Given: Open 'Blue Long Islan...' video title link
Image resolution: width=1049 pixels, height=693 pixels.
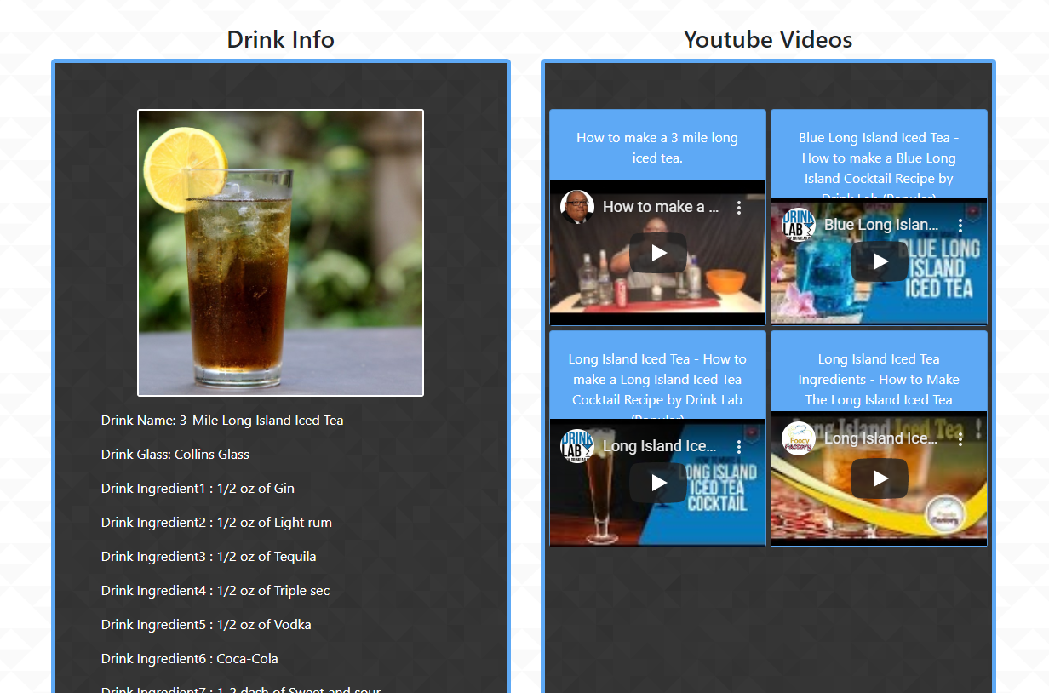Looking at the screenshot, I should (x=881, y=225).
